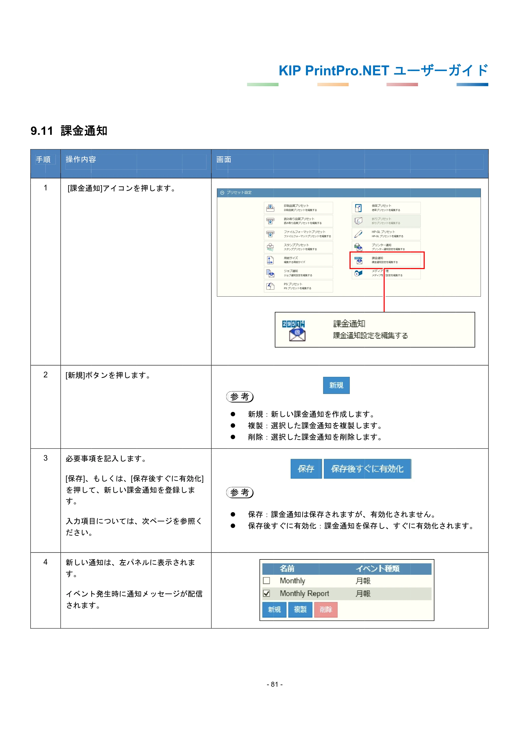Click the 9.11 課金通知 section heading
This screenshot has width=519, height=735.
tap(69, 131)
